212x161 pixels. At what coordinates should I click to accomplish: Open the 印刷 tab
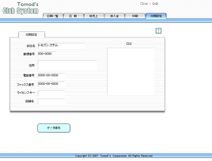coord(135,16)
